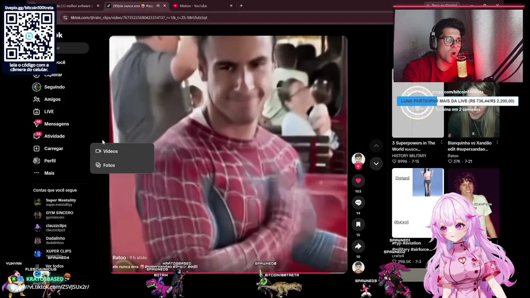Viewport: 530px width, 298px height.
Task: Click the Carregar upload link
Action: click(53, 149)
